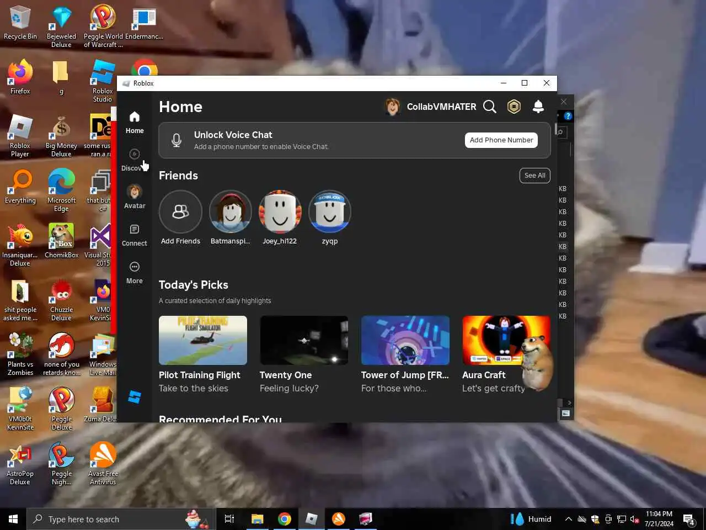Screen dimensions: 706x530
Task: Switch to Roblox taskbar button
Action: 312,519
